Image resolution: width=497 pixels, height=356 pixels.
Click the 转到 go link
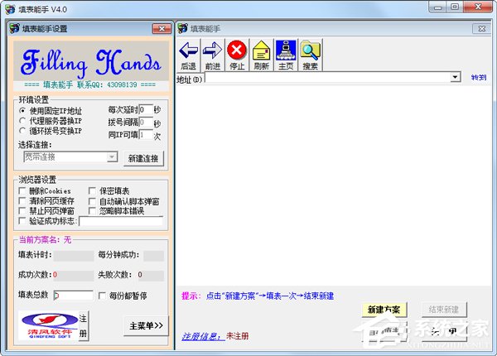coord(479,77)
